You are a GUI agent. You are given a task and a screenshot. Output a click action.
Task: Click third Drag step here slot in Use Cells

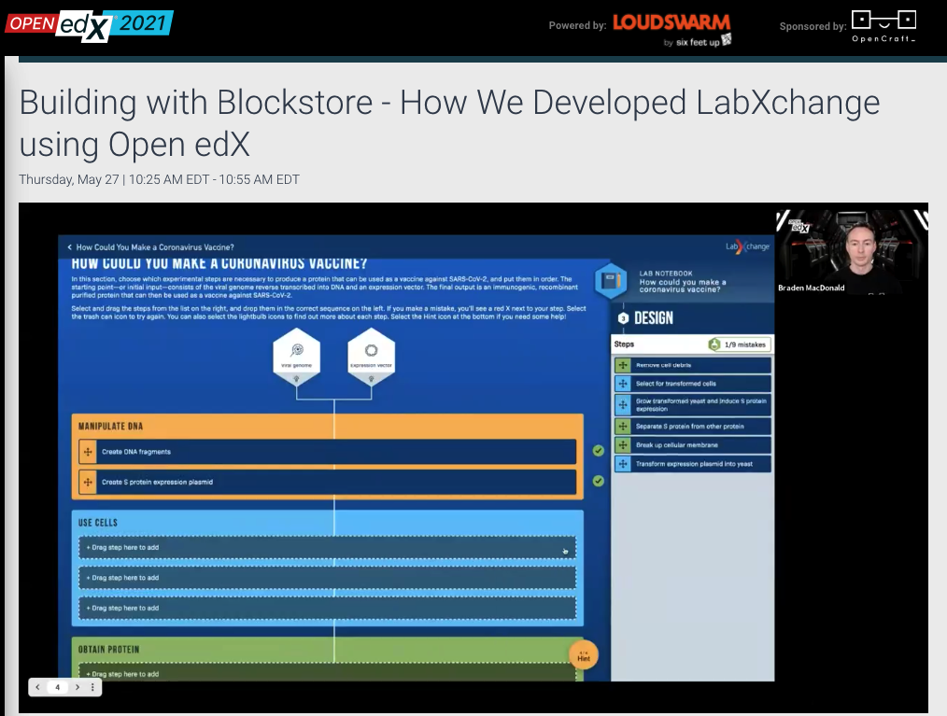[327, 608]
